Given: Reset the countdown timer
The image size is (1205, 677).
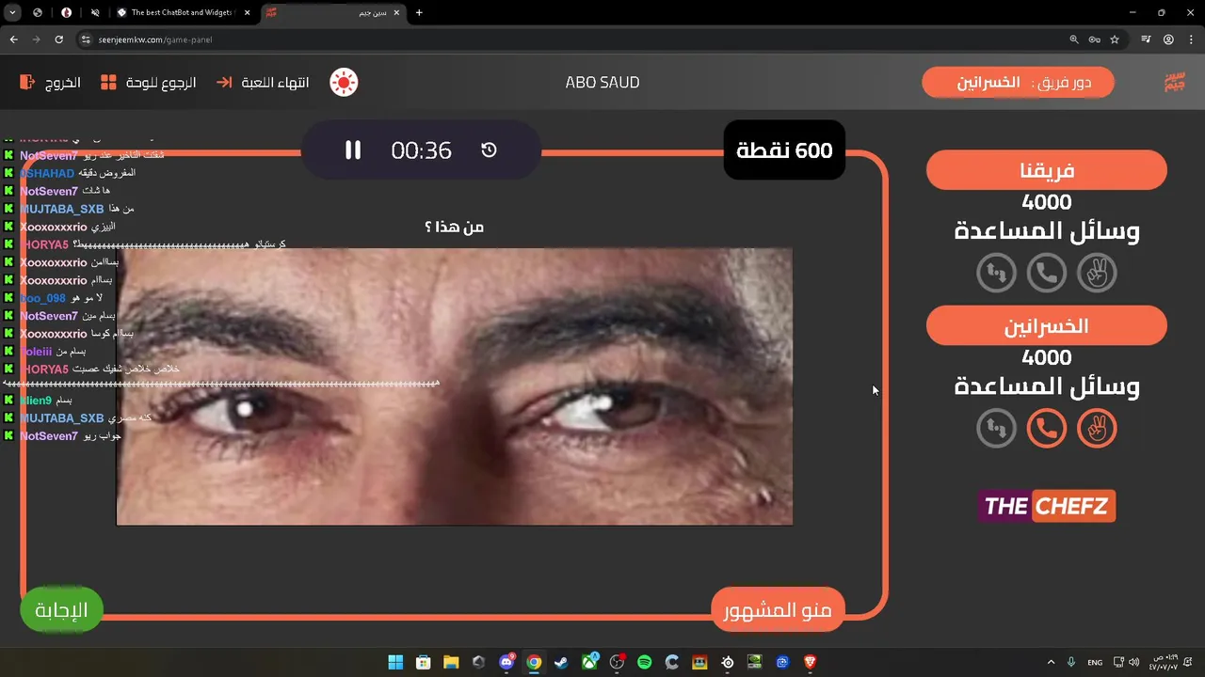Looking at the screenshot, I should click(489, 150).
